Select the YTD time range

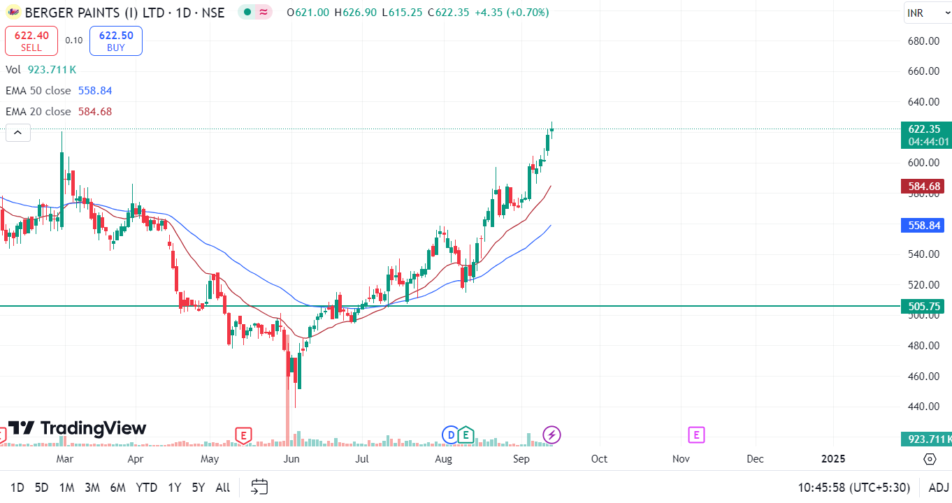coord(146,488)
